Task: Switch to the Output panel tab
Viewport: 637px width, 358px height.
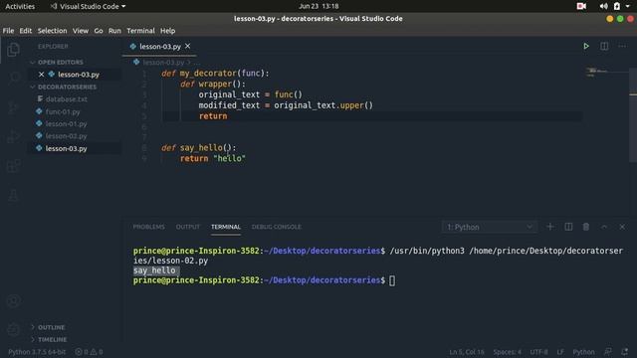Action: 188,227
